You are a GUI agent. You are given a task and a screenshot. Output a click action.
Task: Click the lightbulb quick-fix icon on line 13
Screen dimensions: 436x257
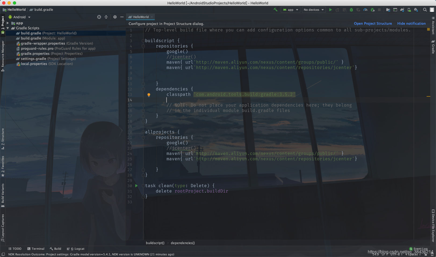[x=149, y=95]
